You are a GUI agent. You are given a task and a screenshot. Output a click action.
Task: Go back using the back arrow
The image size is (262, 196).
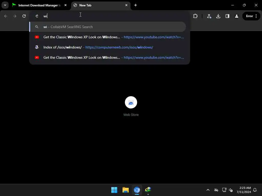pyautogui.click(x=6, y=16)
